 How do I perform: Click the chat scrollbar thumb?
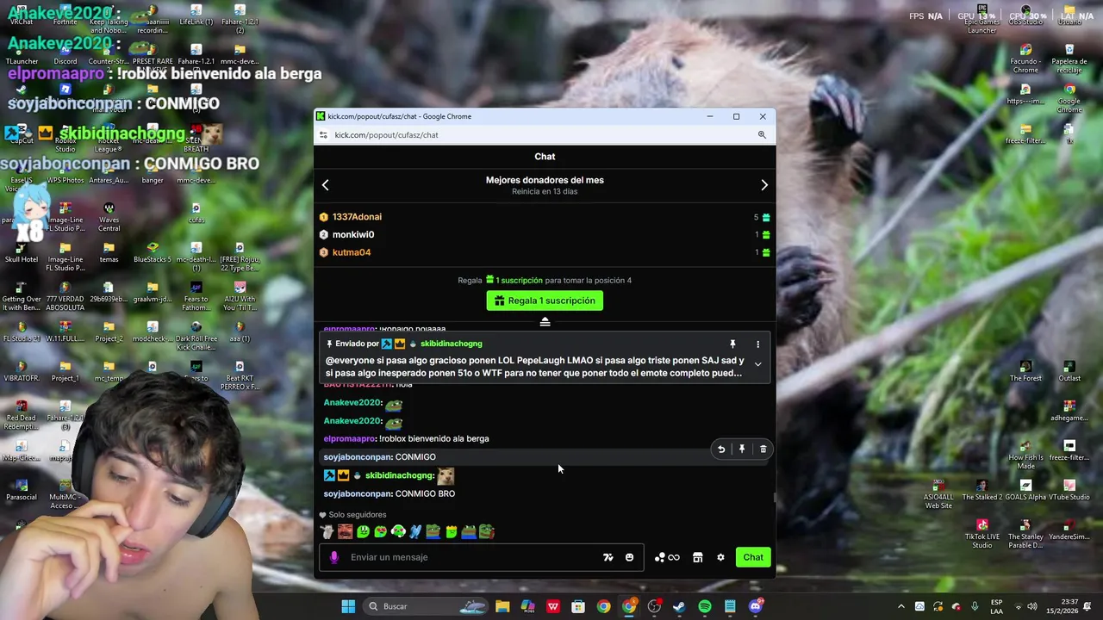[774, 498]
